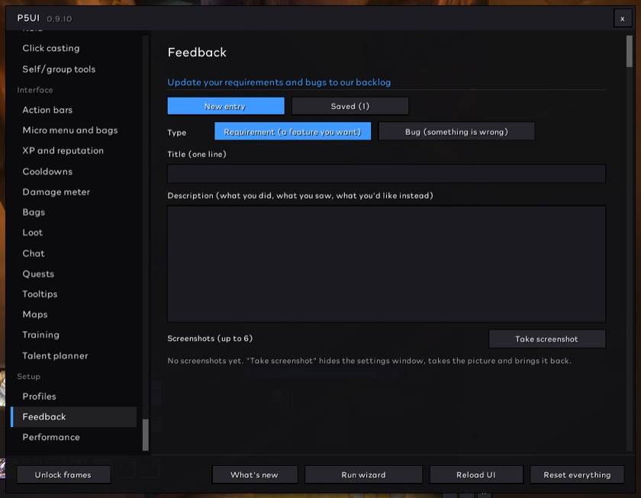Select Quests in sidebar
This screenshot has height=498, width=641.
pyautogui.click(x=38, y=274)
